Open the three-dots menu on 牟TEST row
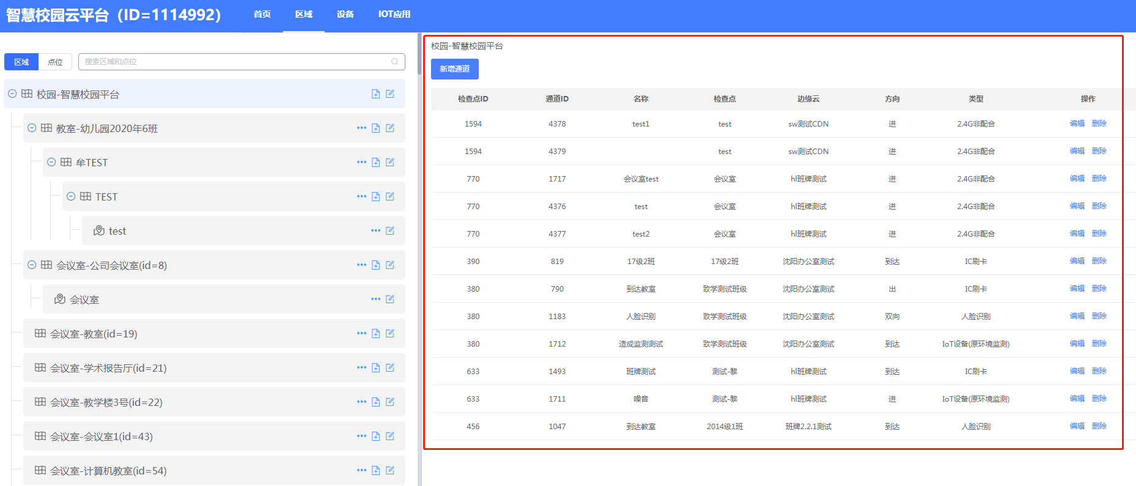The image size is (1136, 486). tap(361, 163)
